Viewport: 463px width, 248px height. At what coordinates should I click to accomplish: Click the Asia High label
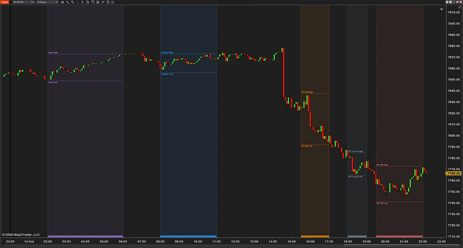(x=53, y=53)
